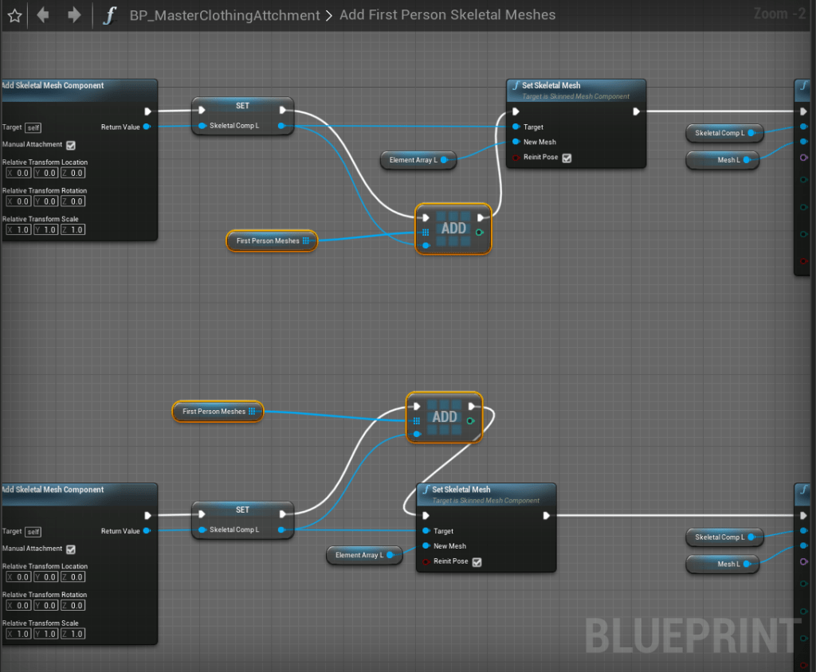This screenshot has height=672, width=816.
Task: Click the forward navigation arrow
Action: point(73,15)
